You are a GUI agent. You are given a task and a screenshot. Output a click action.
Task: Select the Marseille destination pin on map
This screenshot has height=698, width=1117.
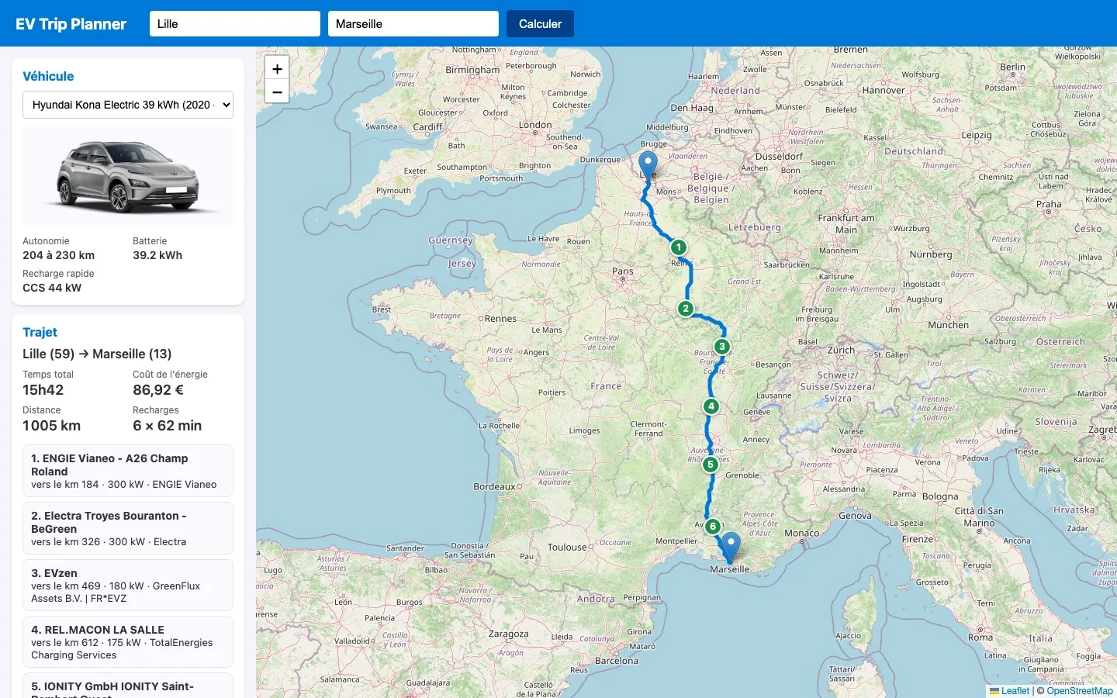point(731,548)
